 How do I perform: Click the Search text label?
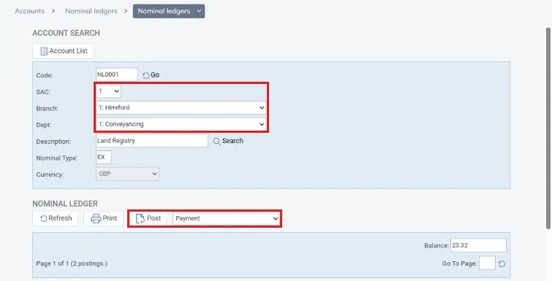pos(232,141)
